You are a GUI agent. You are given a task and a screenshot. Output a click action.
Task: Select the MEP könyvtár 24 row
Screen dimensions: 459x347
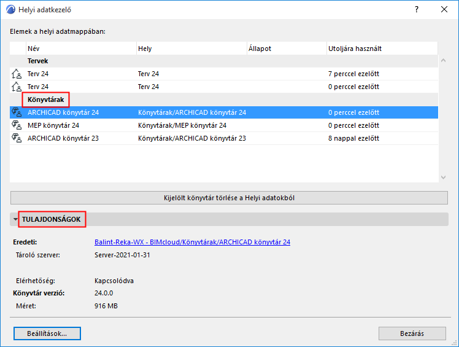point(224,125)
